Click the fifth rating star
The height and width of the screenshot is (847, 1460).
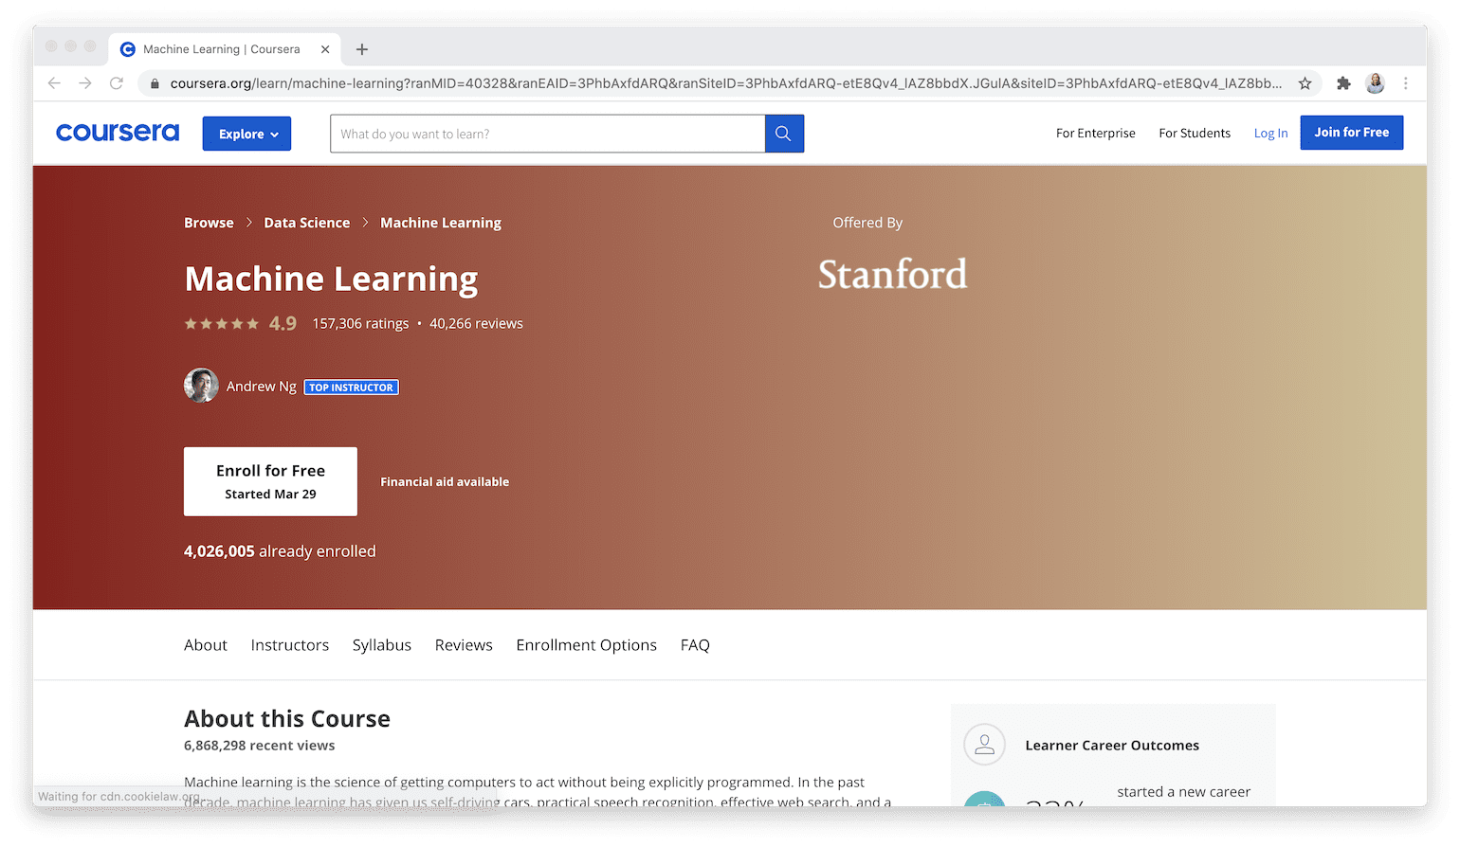coord(251,323)
